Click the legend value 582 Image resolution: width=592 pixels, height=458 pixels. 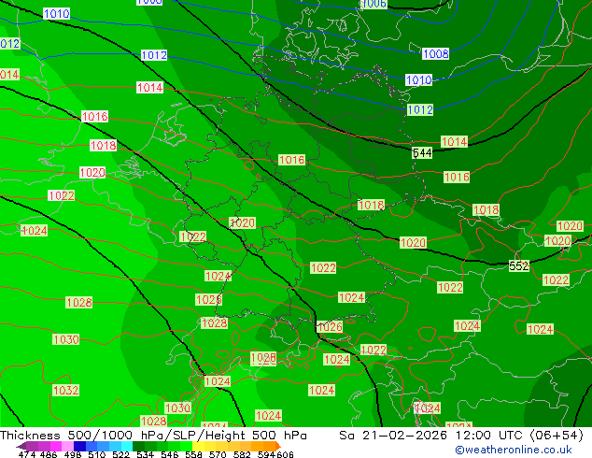pos(242,454)
